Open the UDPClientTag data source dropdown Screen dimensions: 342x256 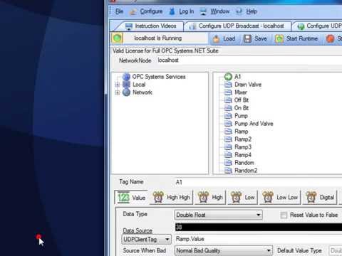coord(146,240)
